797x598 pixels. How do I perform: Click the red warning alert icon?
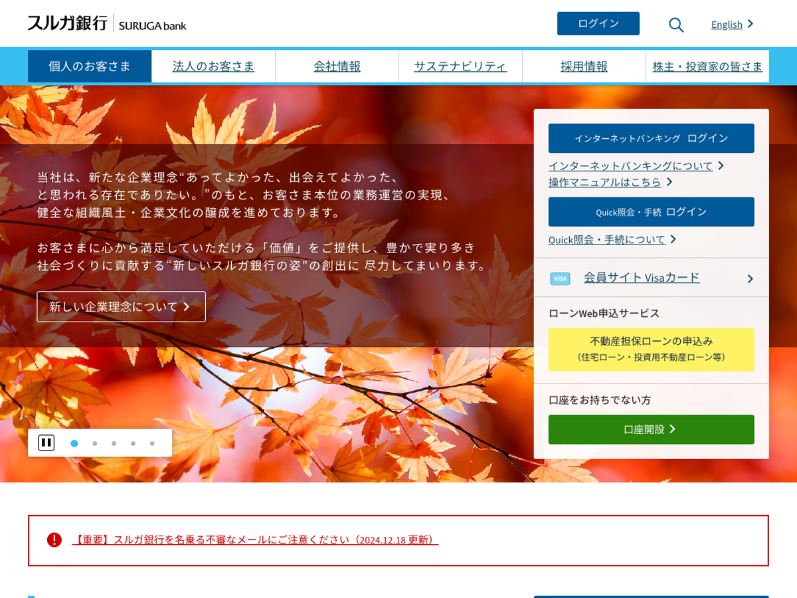pyautogui.click(x=54, y=540)
